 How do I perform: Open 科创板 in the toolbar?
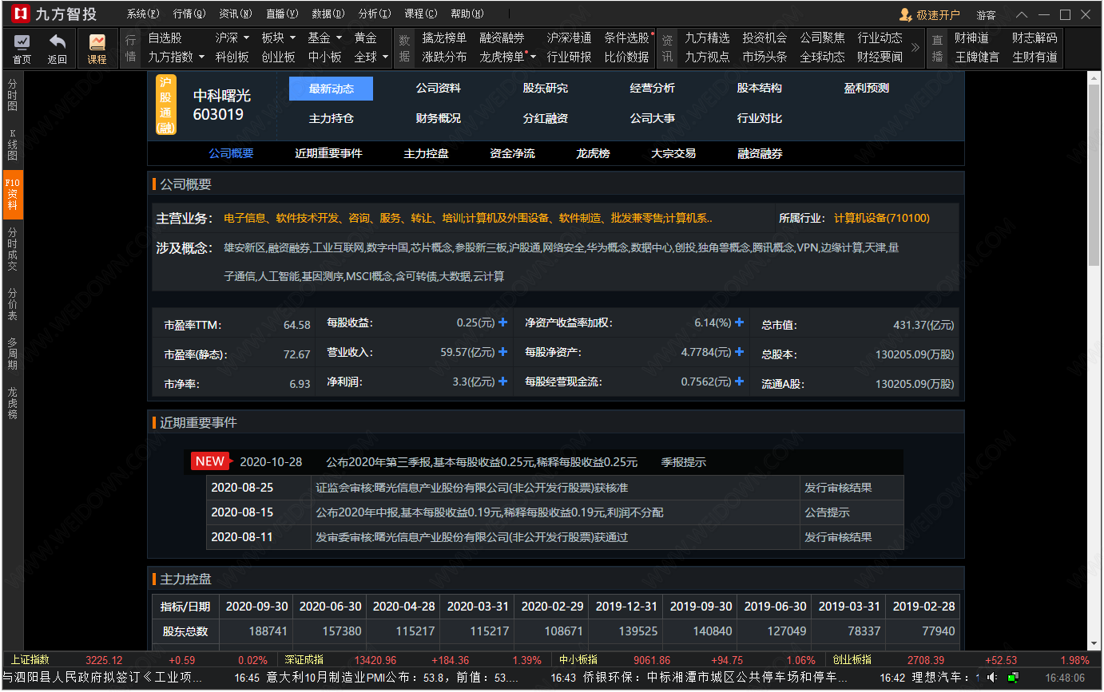232,57
